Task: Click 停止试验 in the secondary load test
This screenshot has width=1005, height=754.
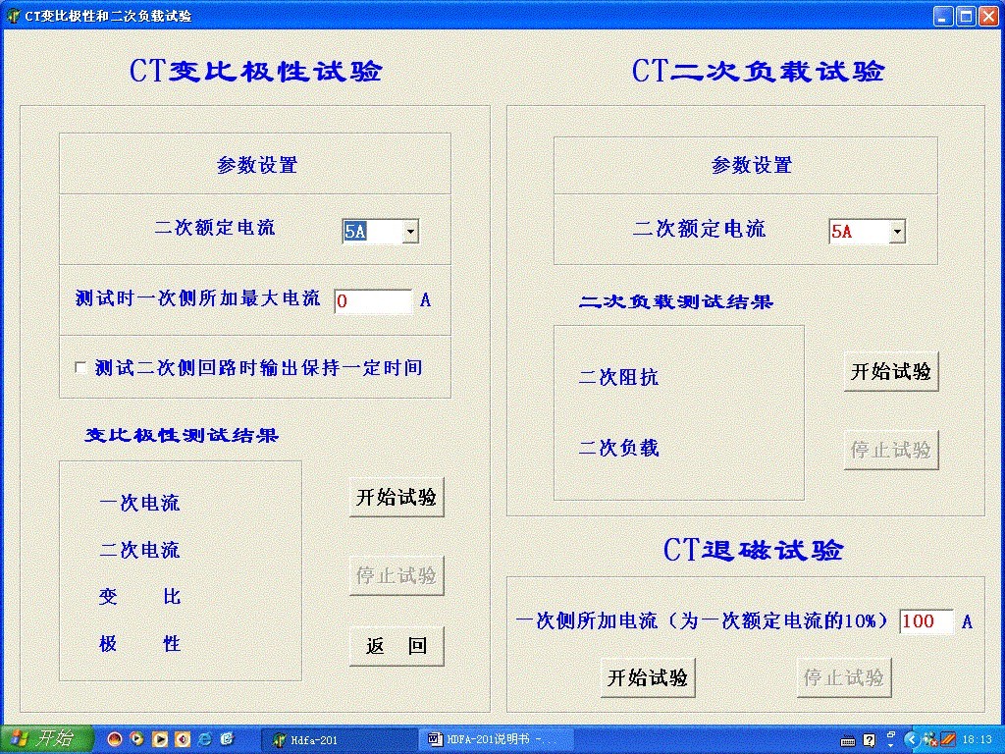Action: 890,449
